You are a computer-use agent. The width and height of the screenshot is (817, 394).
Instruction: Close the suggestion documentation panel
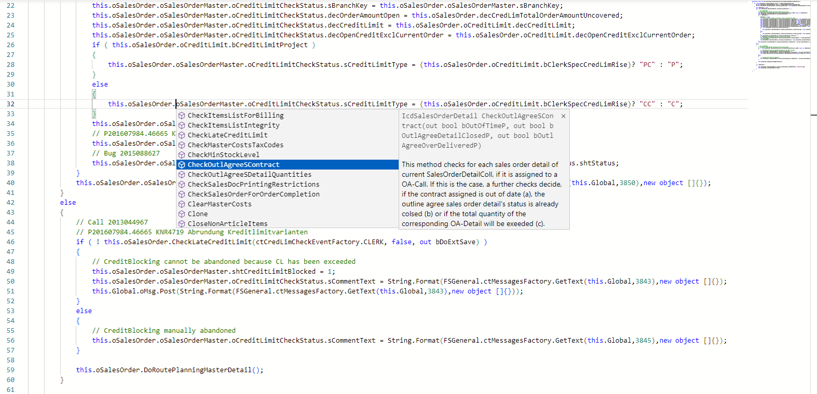click(x=563, y=116)
